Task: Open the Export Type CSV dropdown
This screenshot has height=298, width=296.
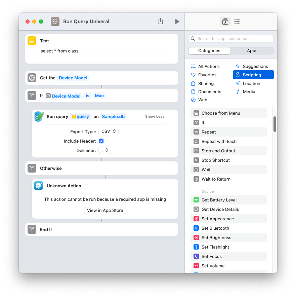Action: point(108,132)
